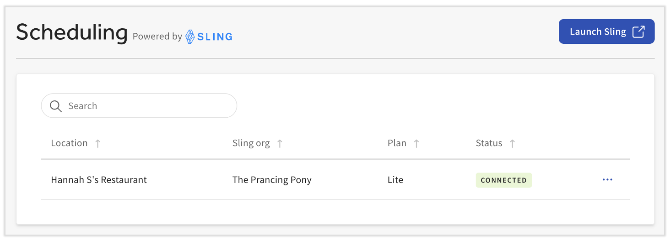Select the Hannah S's Restaurant location row
The height and width of the screenshot is (241, 670).
pos(99,180)
